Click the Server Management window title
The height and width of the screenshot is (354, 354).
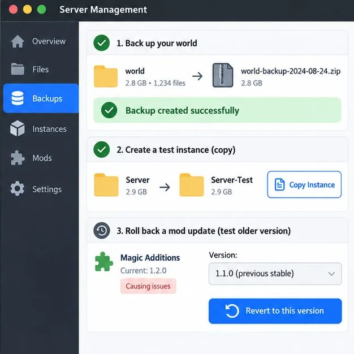[x=103, y=10]
